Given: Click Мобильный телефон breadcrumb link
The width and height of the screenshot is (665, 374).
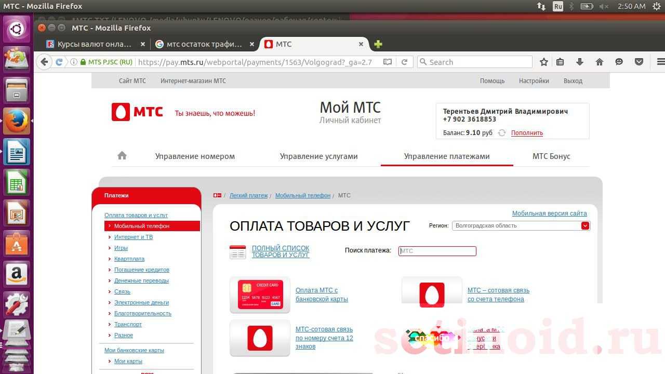Looking at the screenshot, I should 303,195.
